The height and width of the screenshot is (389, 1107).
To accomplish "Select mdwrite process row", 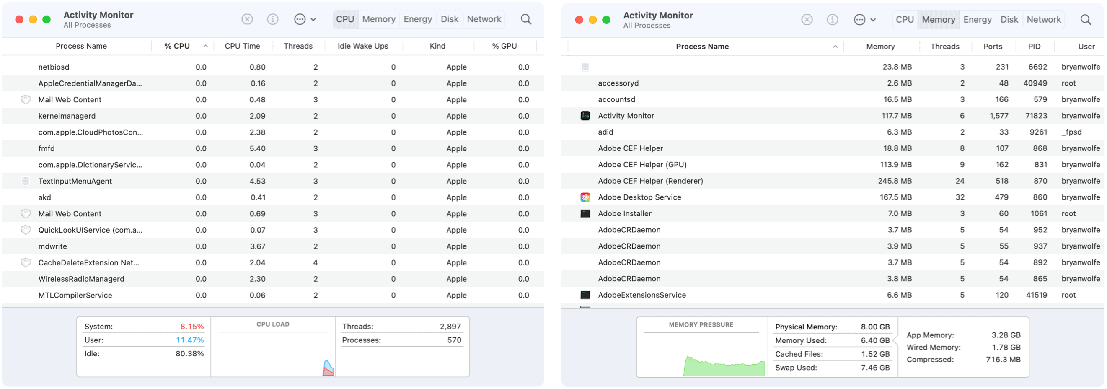I will coord(273,246).
